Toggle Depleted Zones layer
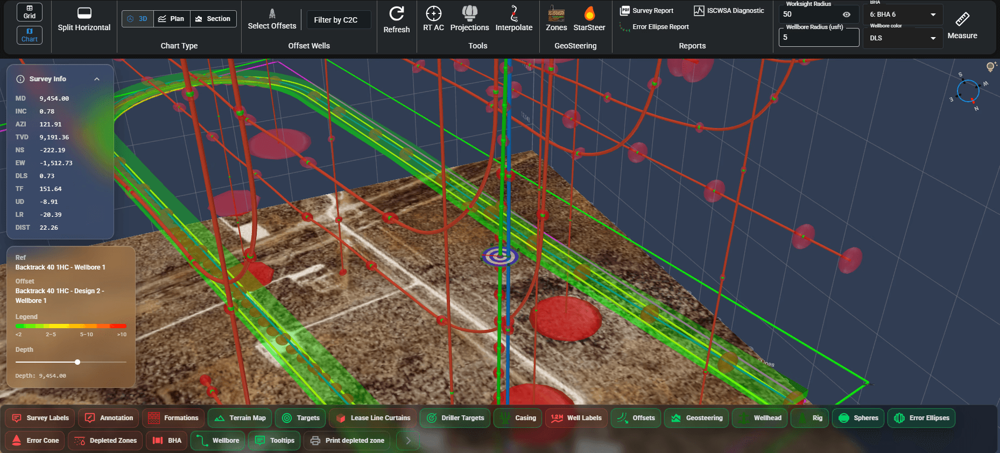 click(x=105, y=441)
